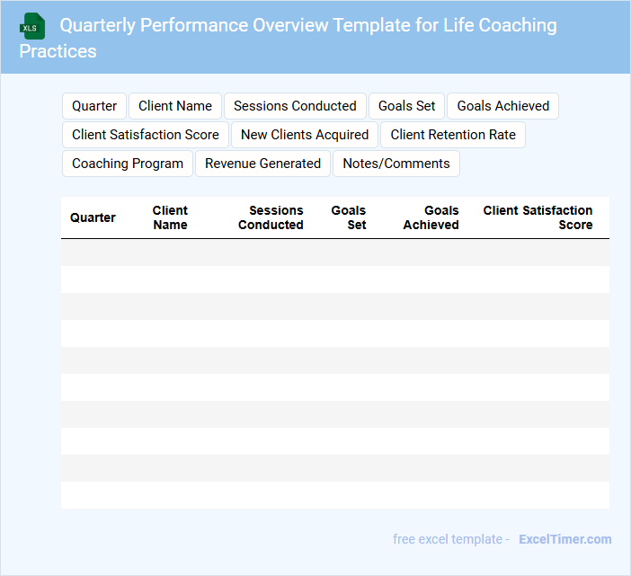
Task: Click the Goals Achieved column header
Action: tap(431, 217)
